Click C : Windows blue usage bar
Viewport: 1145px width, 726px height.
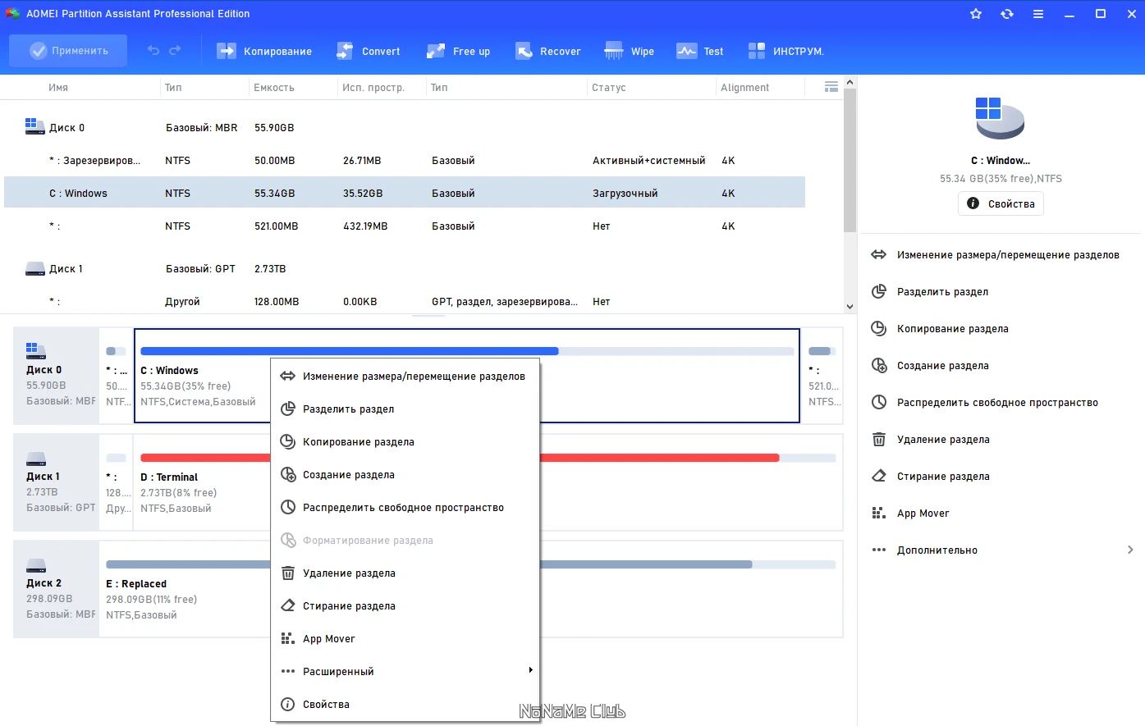click(350, 351)
